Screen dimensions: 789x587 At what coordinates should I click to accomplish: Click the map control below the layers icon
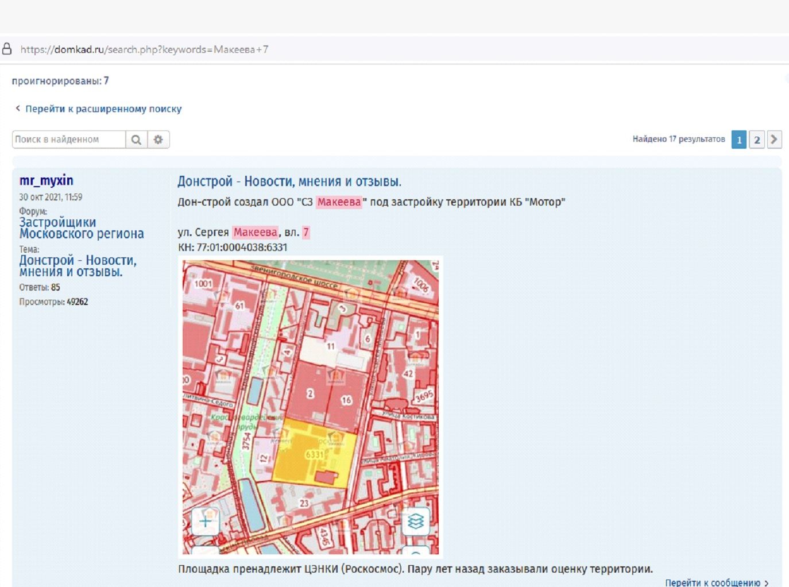coord(416,551)
